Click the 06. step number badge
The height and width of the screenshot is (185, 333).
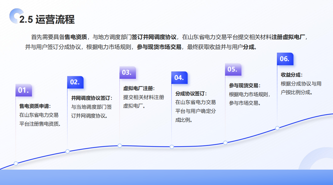click(285, 59)
